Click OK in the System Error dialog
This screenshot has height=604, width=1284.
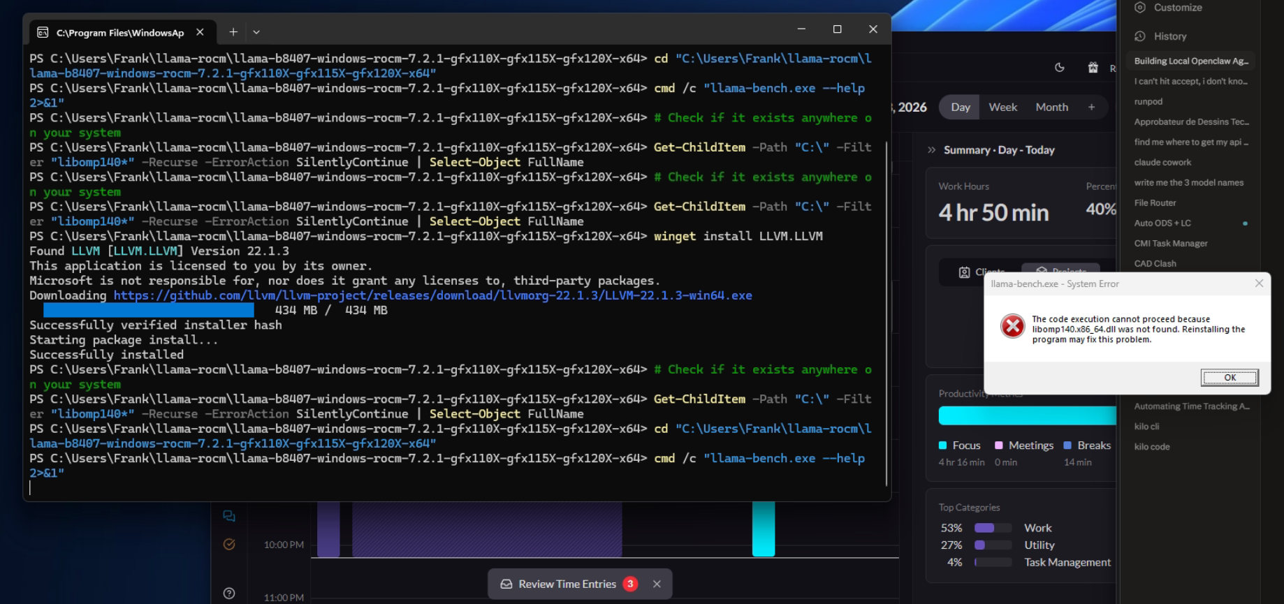[1230, 378]
